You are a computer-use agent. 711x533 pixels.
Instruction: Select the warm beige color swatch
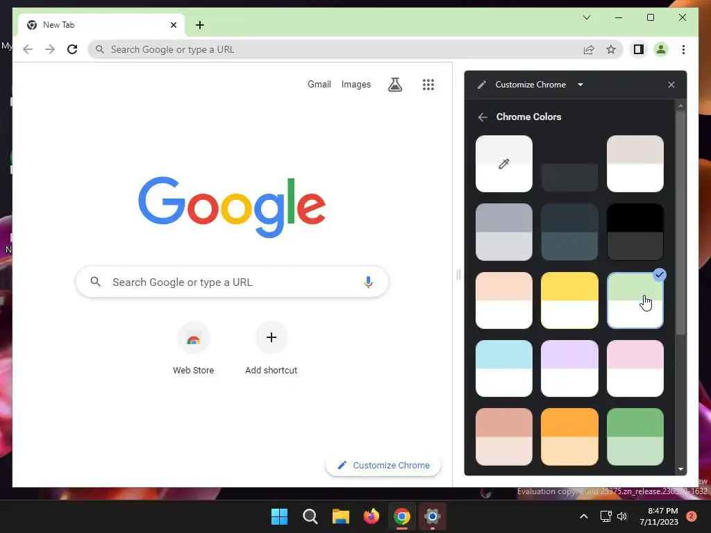(635, 164)
